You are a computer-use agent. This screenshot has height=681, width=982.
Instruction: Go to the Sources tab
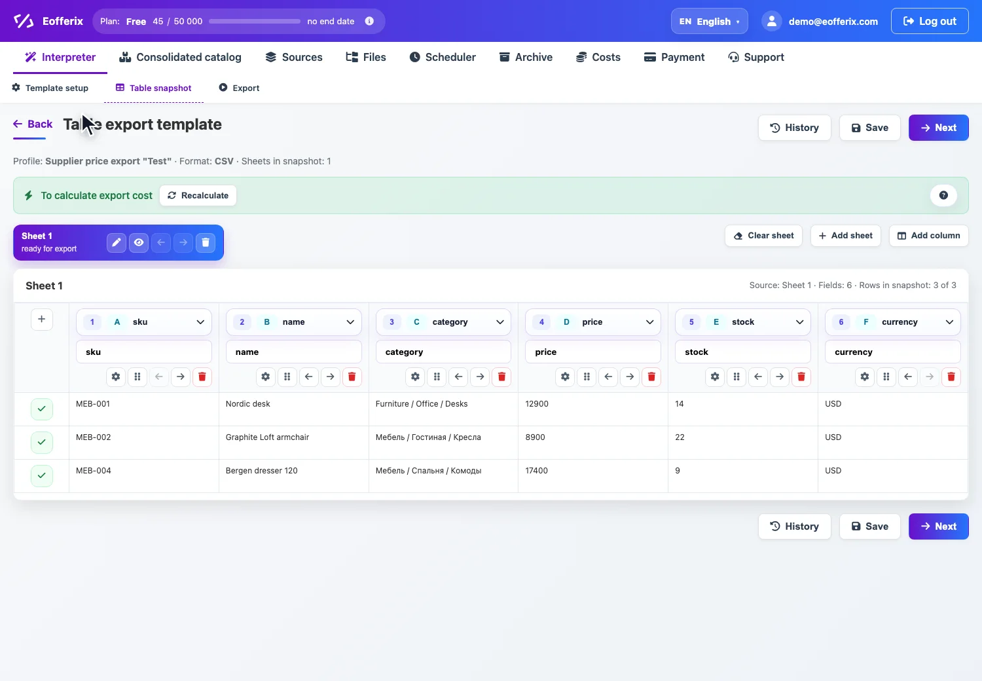click(294, 57)
